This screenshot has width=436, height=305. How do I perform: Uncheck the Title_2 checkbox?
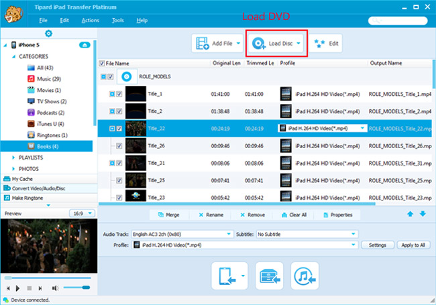pyautogui.click(x=119, y=111)
